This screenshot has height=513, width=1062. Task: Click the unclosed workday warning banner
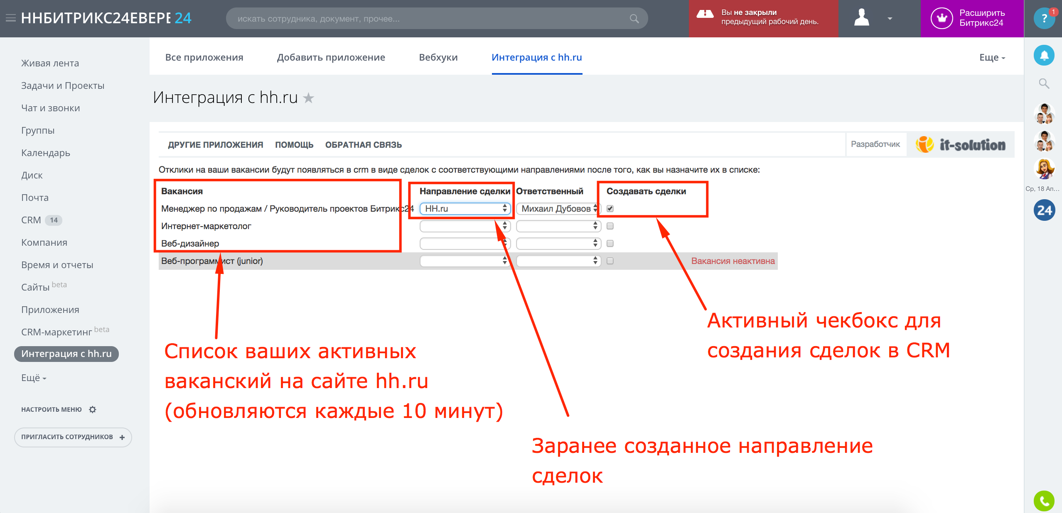click(763, 18)
